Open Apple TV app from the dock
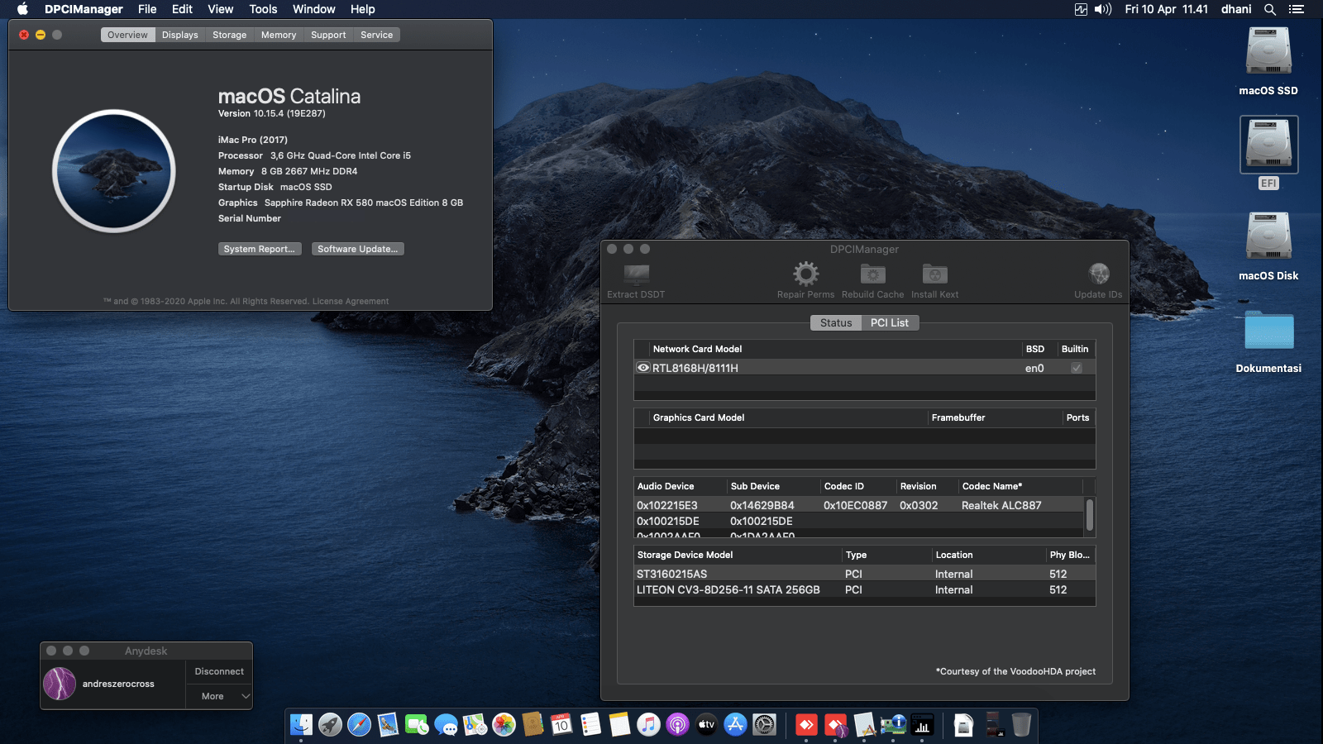The height and width of the screenshot is (744, 1323). (706, 725)
